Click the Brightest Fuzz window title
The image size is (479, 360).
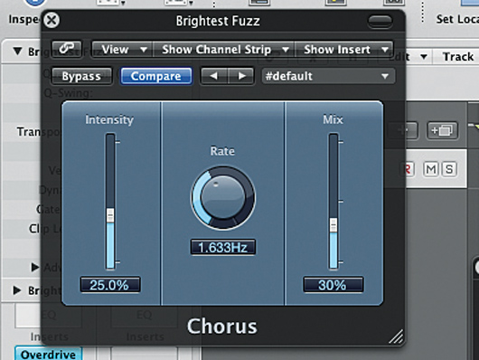tap(218, 21)
